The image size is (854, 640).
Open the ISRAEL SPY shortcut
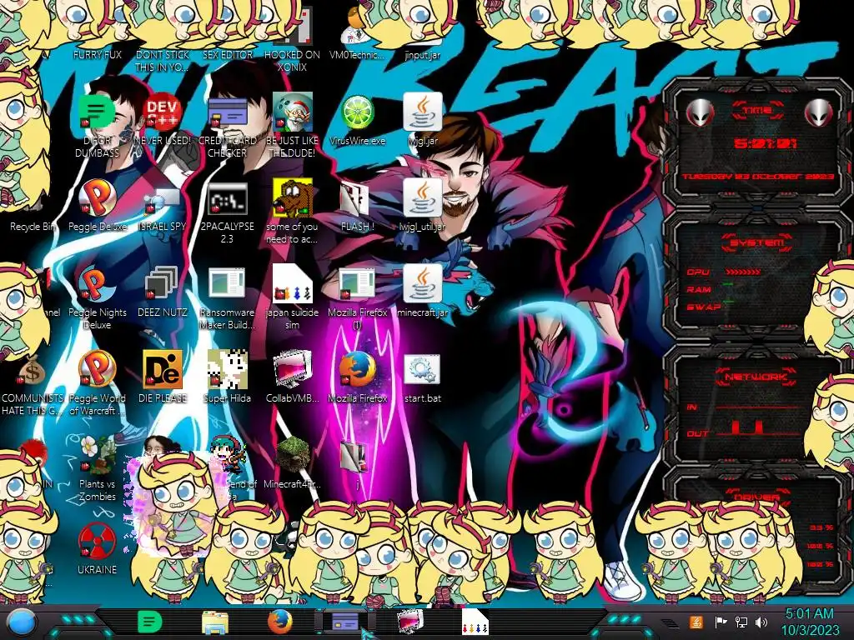[x=163, y=202]
